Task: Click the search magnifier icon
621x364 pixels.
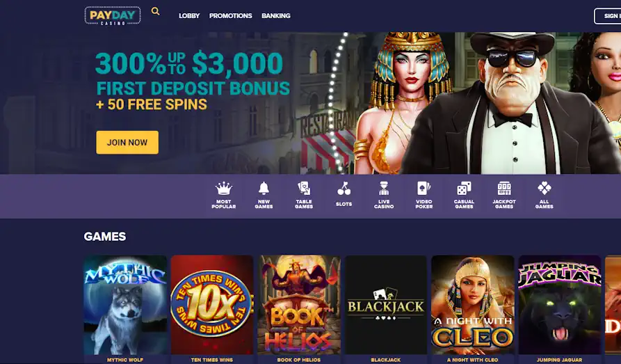Action: pos(156,12)
